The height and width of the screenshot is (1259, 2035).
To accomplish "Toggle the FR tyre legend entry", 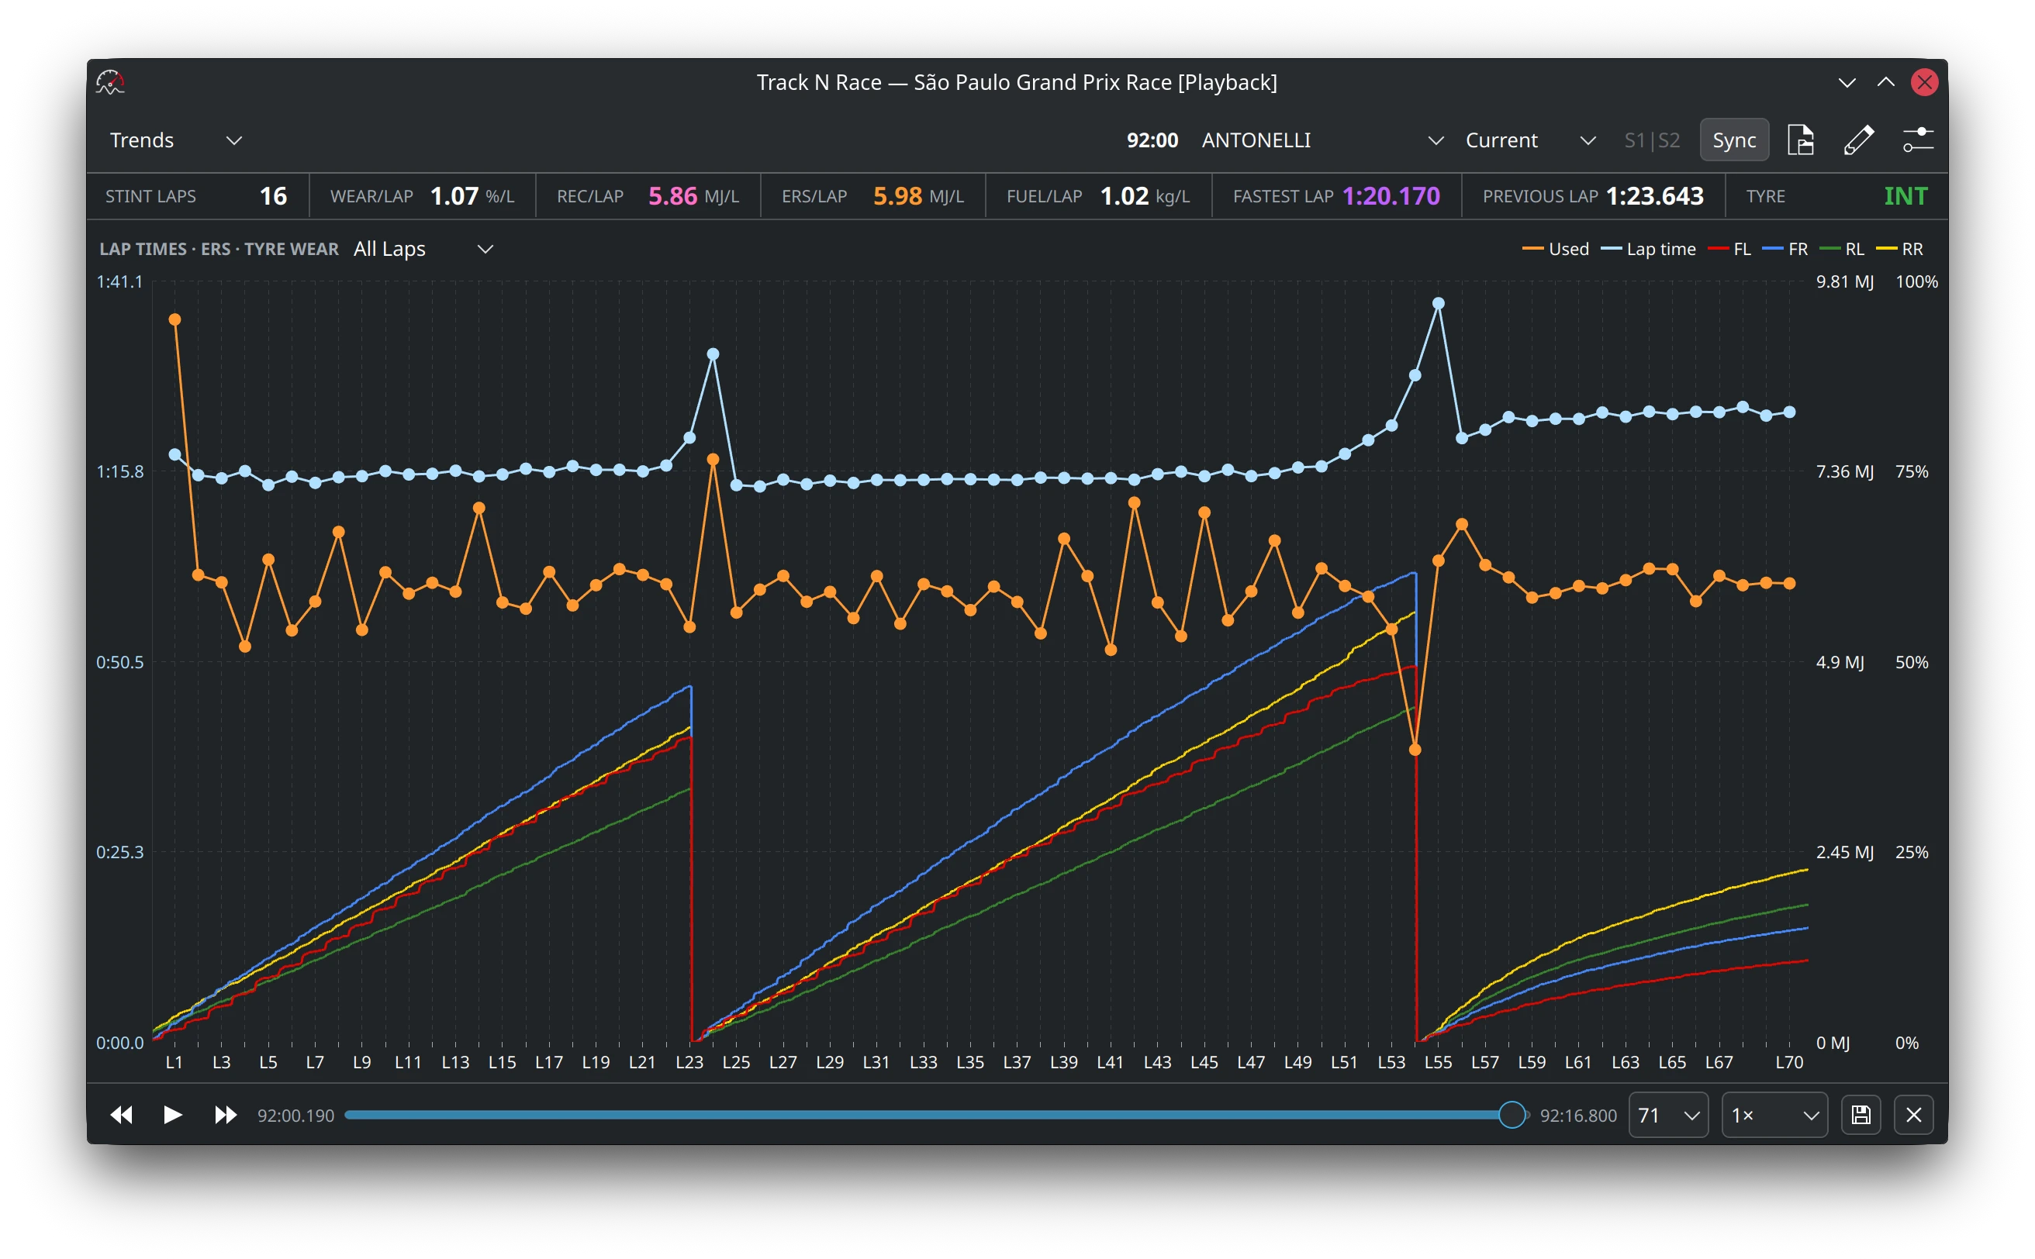I will point(1785,249).
